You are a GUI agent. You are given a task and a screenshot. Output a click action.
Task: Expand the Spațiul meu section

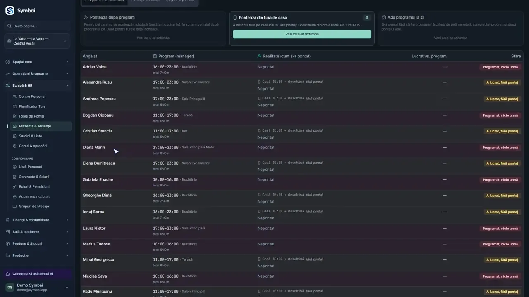click(37, 62)
